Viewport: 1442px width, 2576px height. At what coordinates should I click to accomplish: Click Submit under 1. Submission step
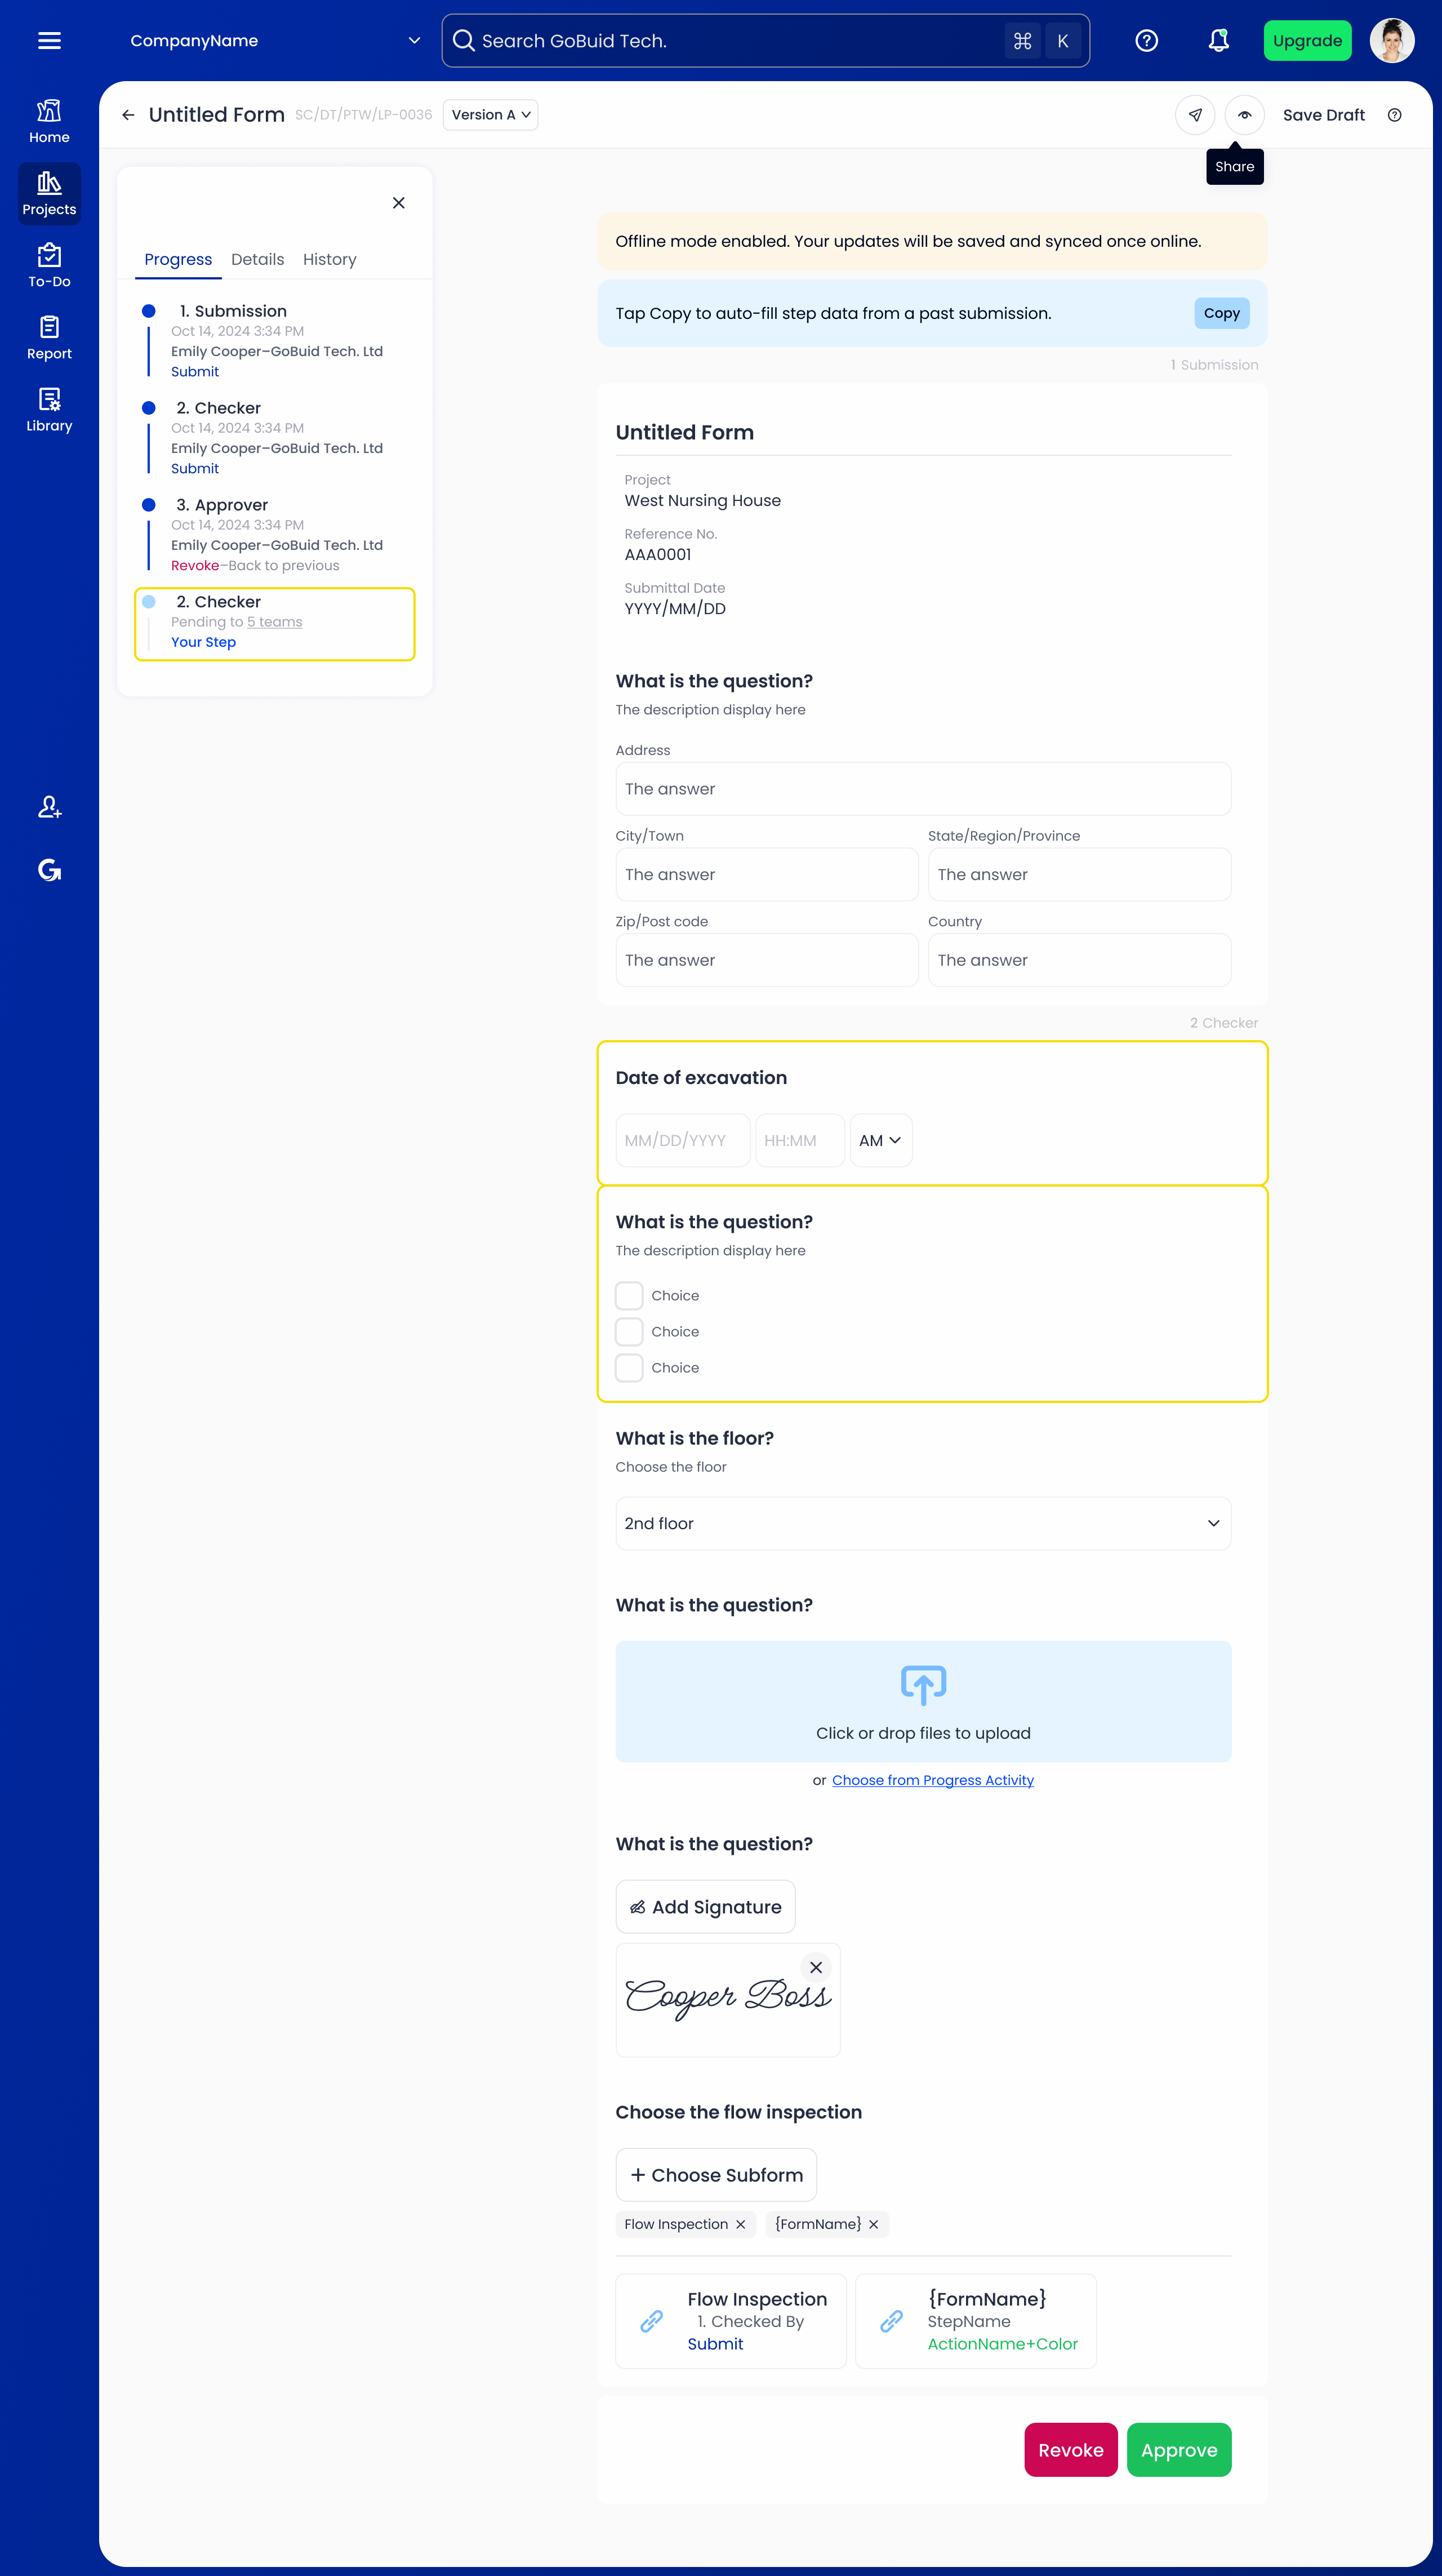(195, 372)
